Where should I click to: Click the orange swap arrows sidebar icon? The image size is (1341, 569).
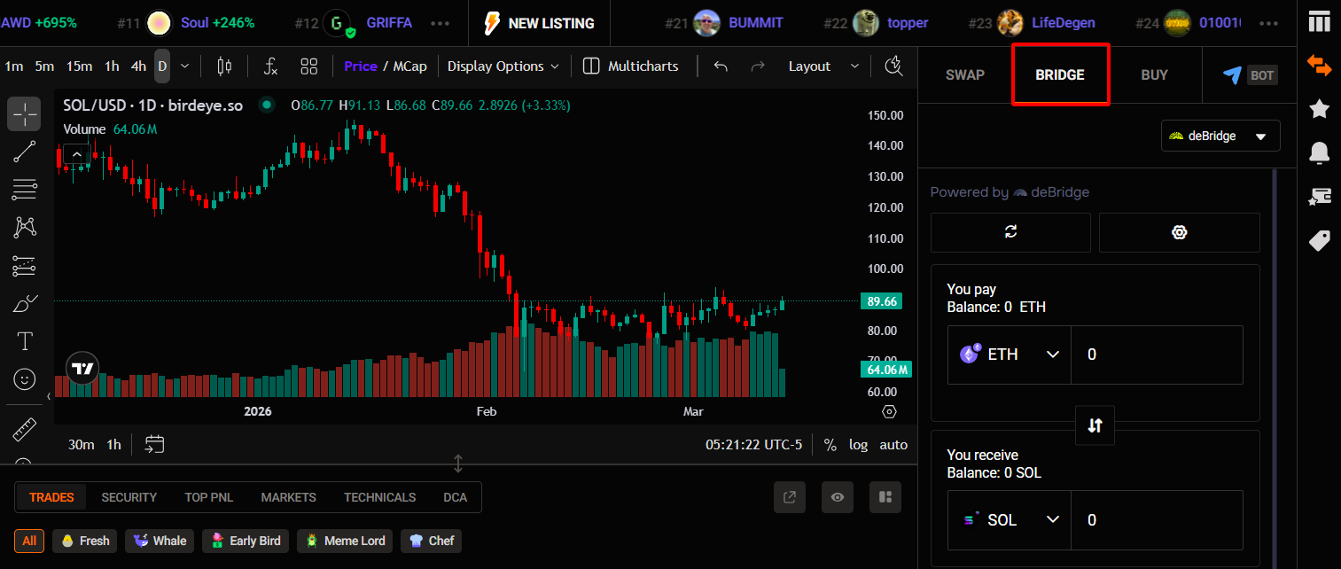[1319, 65]
